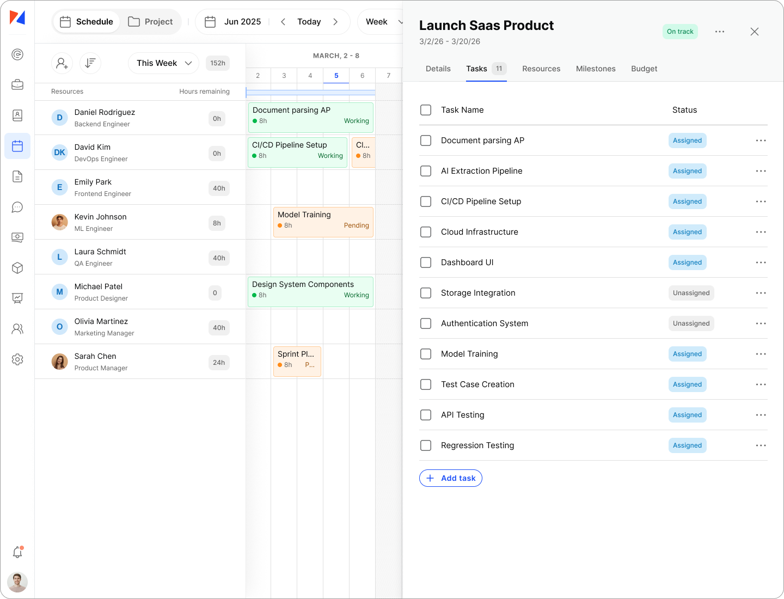Click the Today button
784x599 pixels.
pyautogui.click(x=309, y=22)
